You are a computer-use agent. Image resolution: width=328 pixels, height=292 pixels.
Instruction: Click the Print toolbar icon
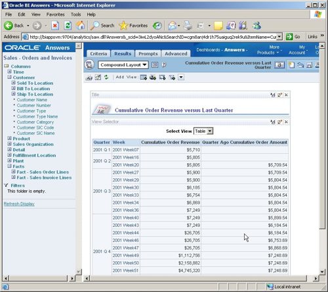click(x=188, y=26)
